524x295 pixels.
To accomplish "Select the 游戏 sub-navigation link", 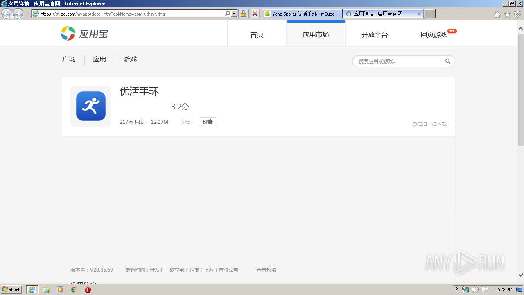I will (x=130, y=59).
